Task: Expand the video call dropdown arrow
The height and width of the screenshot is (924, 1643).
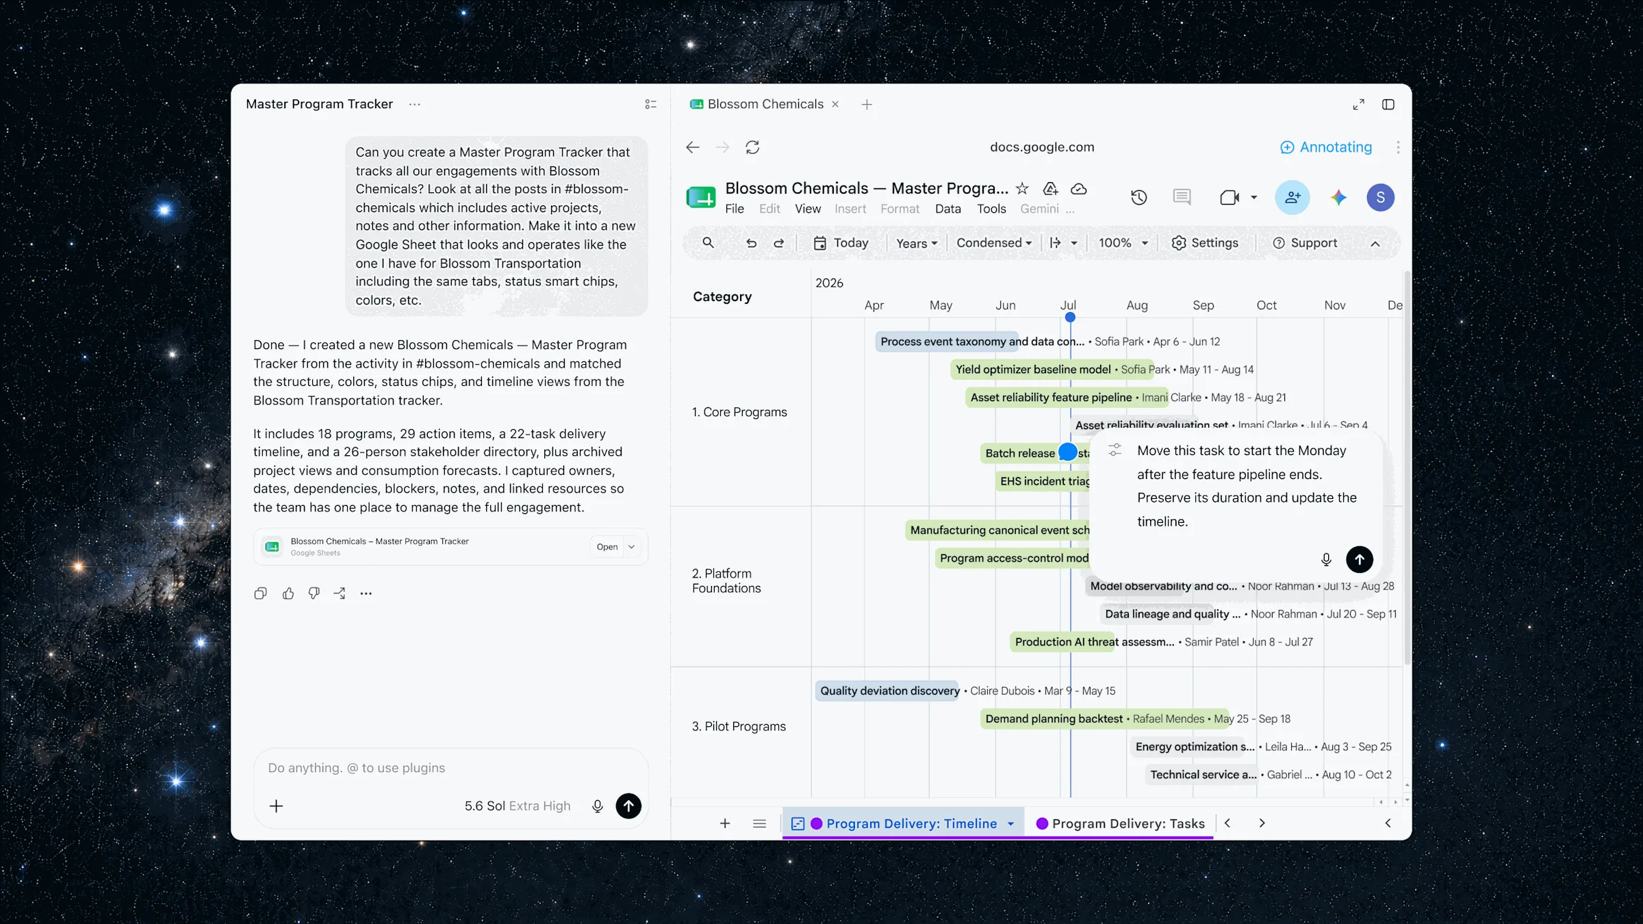Action: click(1254, 198)
